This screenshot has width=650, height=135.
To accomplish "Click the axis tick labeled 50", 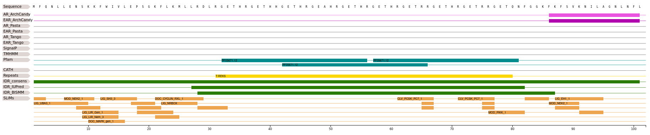I will point(331,129).
